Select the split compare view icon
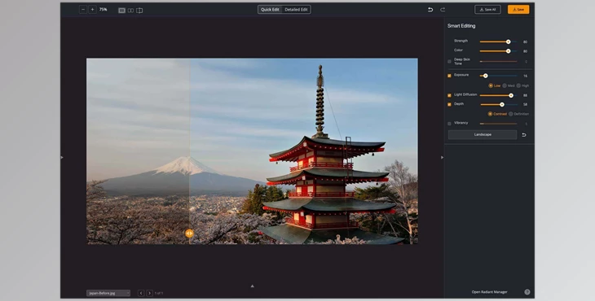The image size is (595, 301). click(139, 11)
